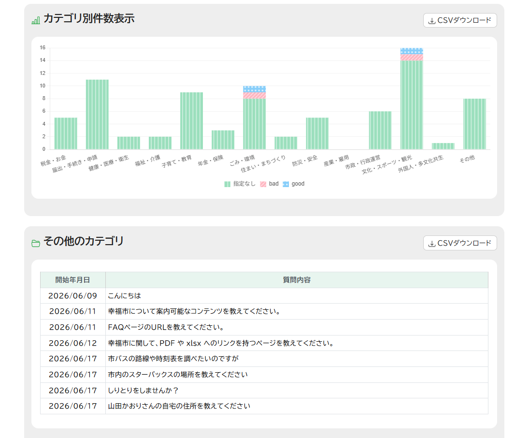The width and height of the screenshot is (529, 438).
Task: Click the 子育て・教育 bar
Action: (192, 121)
